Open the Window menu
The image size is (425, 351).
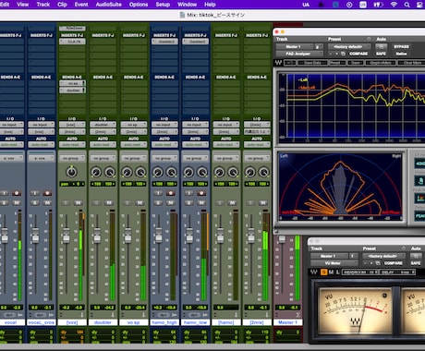coord(187,5)
